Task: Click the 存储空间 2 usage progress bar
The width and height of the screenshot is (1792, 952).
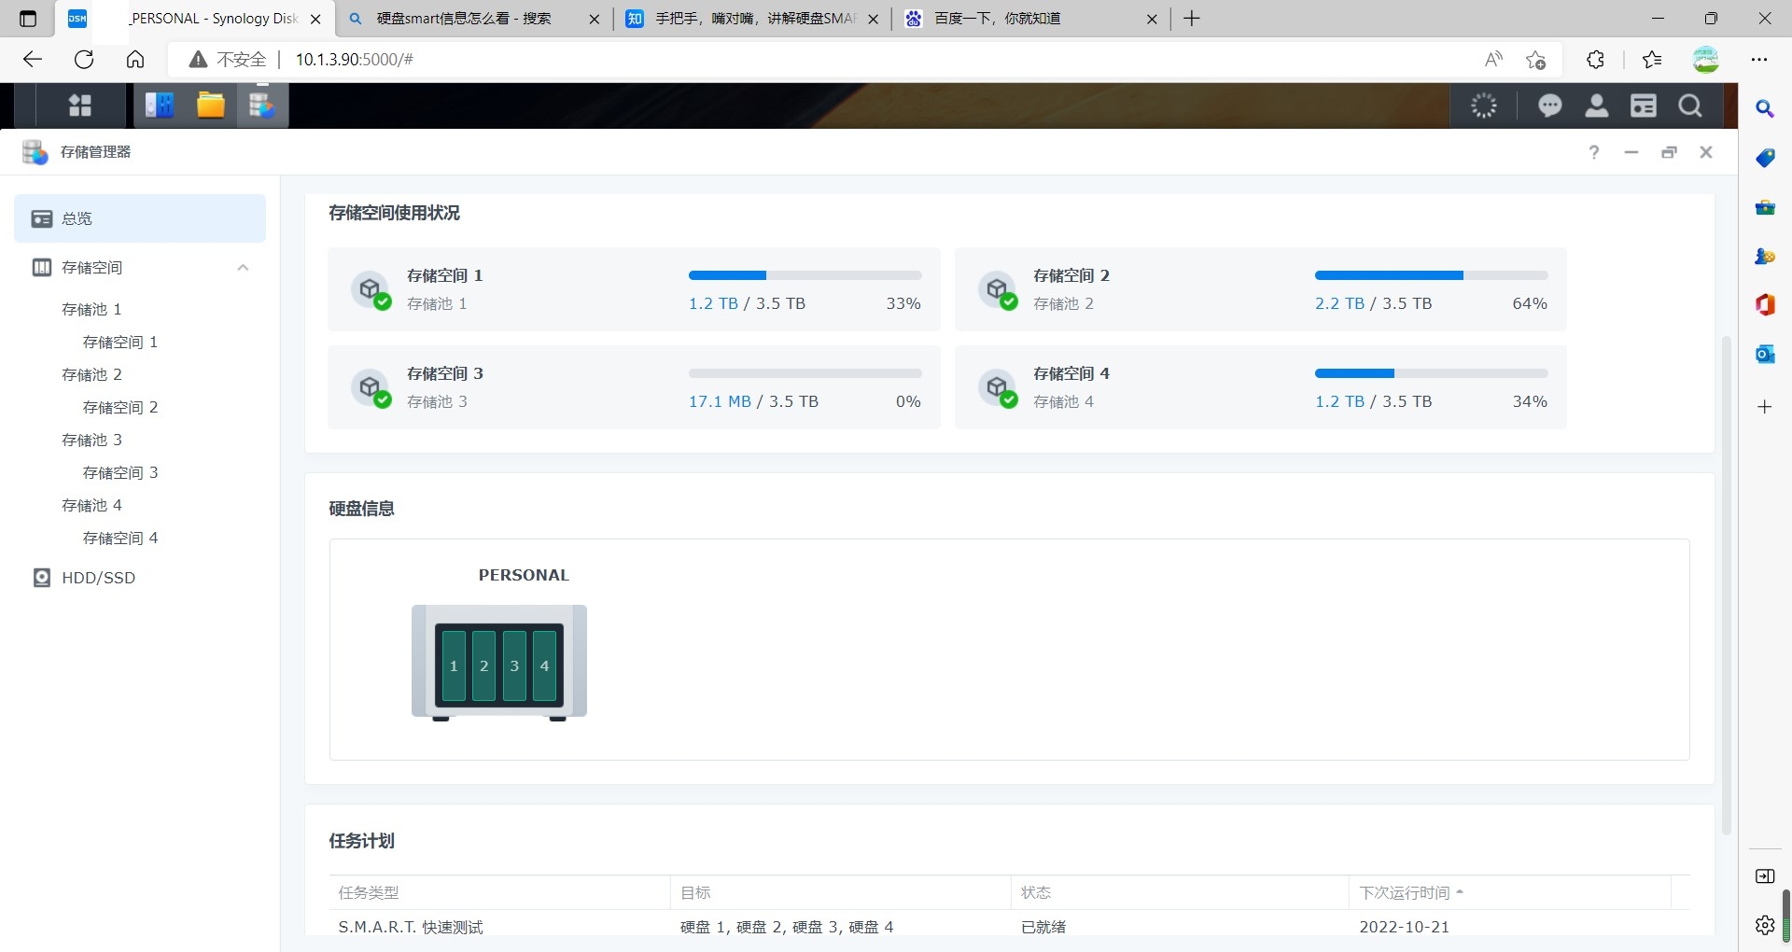Action: [x=1430, y=275]
